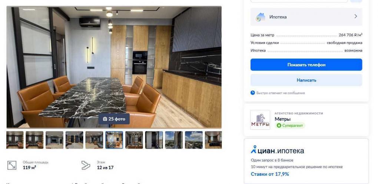Open the last partially visible thumbnail
Image resolution: width=378 pixels, height=184 pixels.
coord(213,140)
